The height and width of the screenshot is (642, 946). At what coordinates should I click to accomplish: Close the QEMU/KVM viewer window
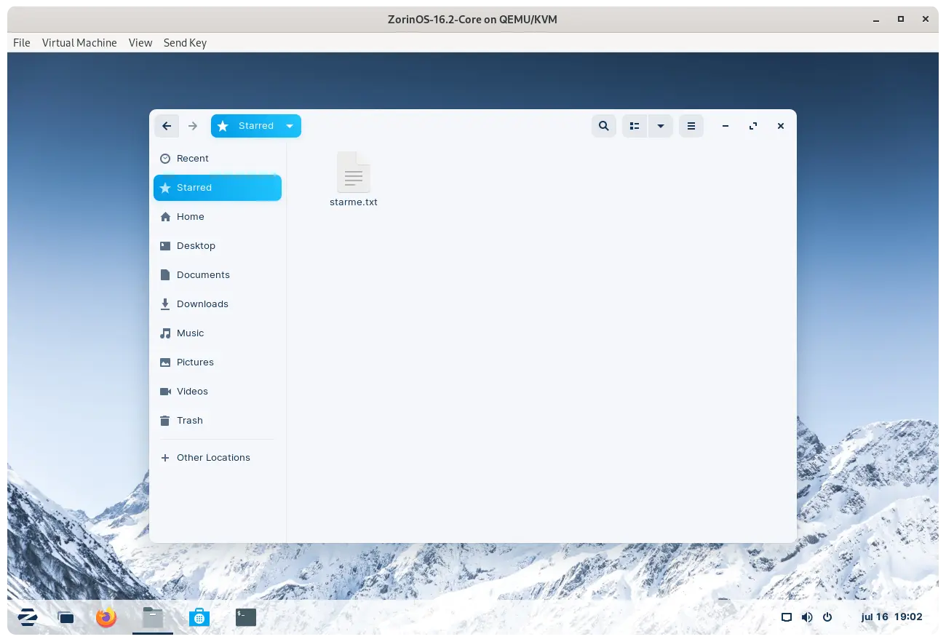(x=926, y=19)
